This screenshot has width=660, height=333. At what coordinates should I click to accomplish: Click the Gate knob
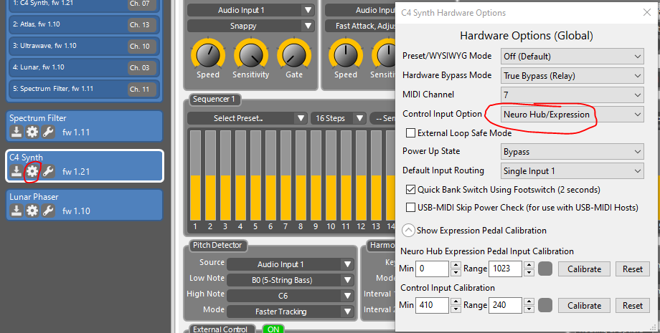pos(294,54)
